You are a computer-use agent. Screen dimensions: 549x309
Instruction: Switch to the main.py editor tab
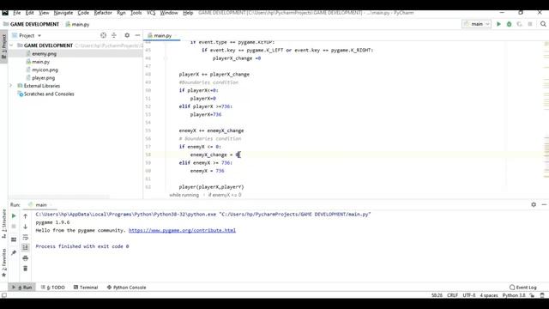(x=162, y=35)
